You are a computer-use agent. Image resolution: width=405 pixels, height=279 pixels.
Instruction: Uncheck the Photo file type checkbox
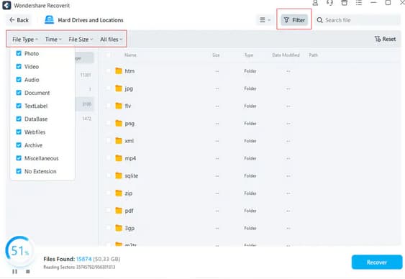(19, 53)
